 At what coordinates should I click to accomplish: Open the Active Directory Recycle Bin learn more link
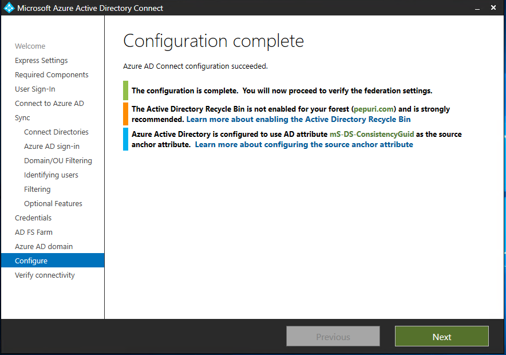(298, 119)
